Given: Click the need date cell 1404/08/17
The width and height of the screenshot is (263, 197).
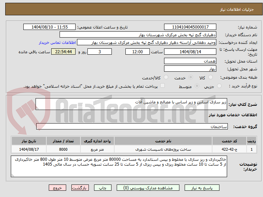Looking at the screenshot, I should pyautogui.click(x=29, y=149).
